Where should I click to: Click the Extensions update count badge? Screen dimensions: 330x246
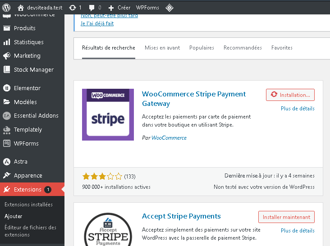tap(48, 189)
